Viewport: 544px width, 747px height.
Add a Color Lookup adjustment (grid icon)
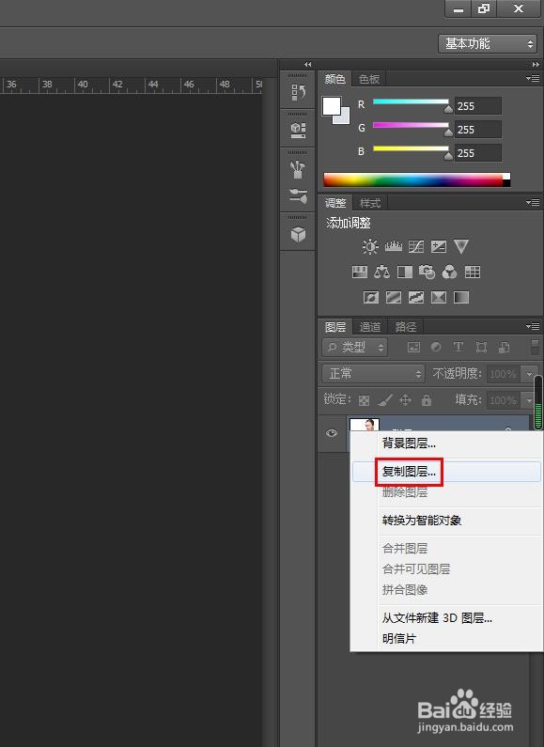pos(472,272)
